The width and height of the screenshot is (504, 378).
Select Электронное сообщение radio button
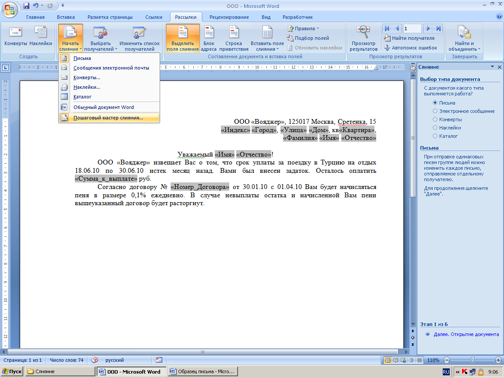[435, 111]
